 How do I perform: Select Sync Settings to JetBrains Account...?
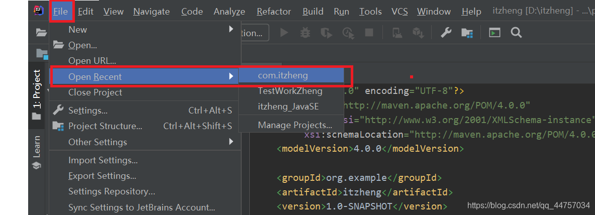click(x=145, y=207)
